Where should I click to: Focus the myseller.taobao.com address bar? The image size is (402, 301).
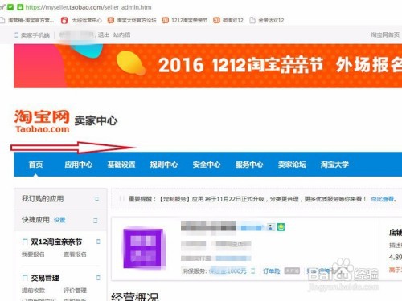(88, 7)
